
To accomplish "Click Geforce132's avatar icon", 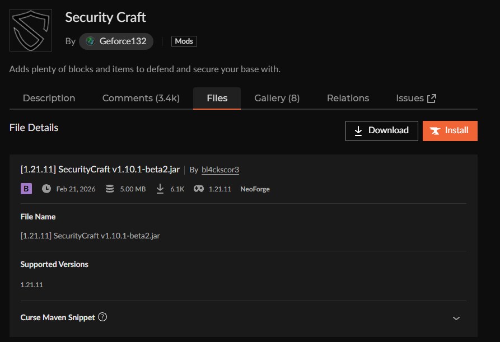I will [91, 41].
